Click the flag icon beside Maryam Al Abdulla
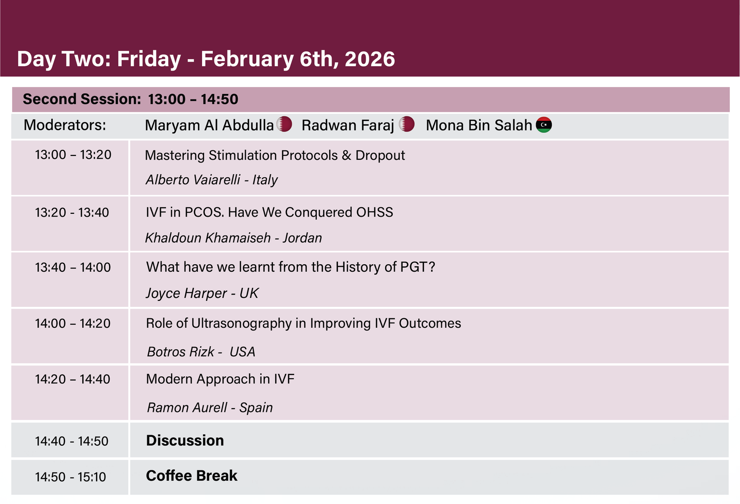The width and height of the screenshot is (740, 504). (x=284, y=124)
